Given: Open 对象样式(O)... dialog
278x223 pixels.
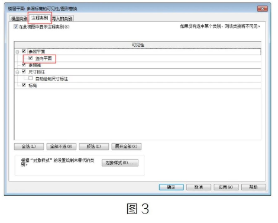Looking at the screenshot, I should click(120, 163).
